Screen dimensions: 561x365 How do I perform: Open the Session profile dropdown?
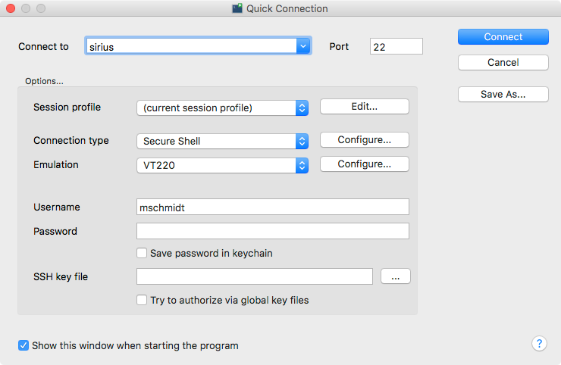click(x=222, y=108)
